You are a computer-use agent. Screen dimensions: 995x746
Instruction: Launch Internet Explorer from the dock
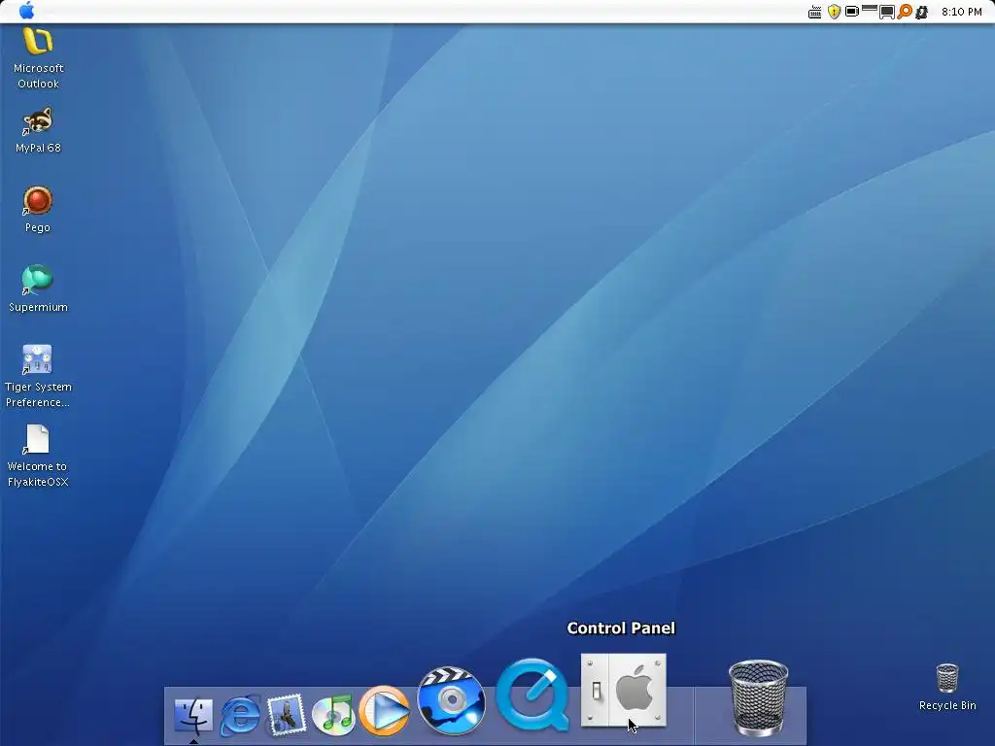(240, 715)
